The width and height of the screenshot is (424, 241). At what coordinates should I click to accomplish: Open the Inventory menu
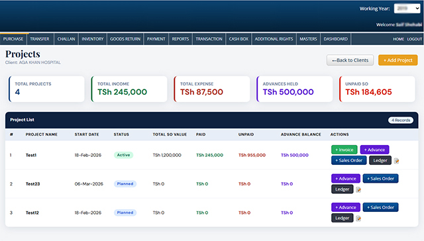click(93, 39)
